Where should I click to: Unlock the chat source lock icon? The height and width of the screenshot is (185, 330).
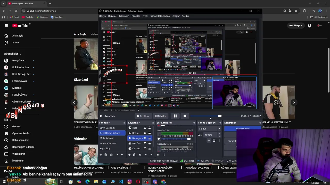(150, 128)
